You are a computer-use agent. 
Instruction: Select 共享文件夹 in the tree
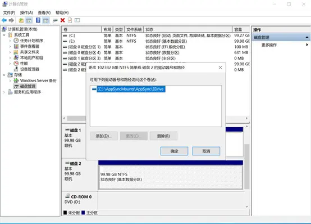[x=30, y=52]
